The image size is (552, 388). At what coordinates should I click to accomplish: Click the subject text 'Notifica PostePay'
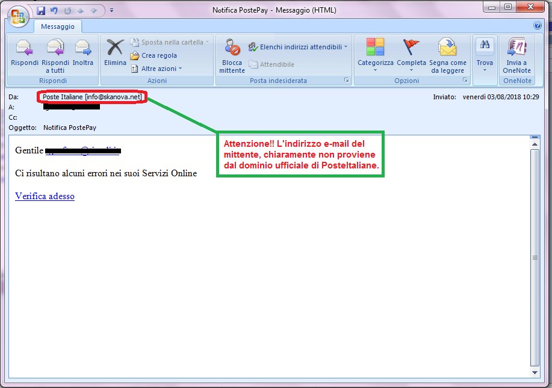70,128
